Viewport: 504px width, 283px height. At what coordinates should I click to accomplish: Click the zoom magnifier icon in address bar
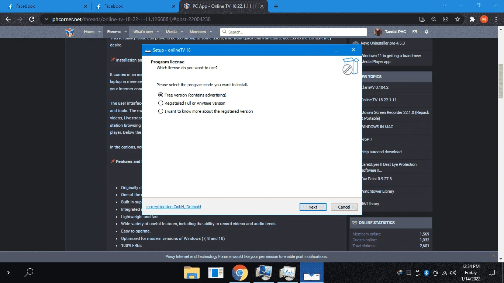coord(434,19)
